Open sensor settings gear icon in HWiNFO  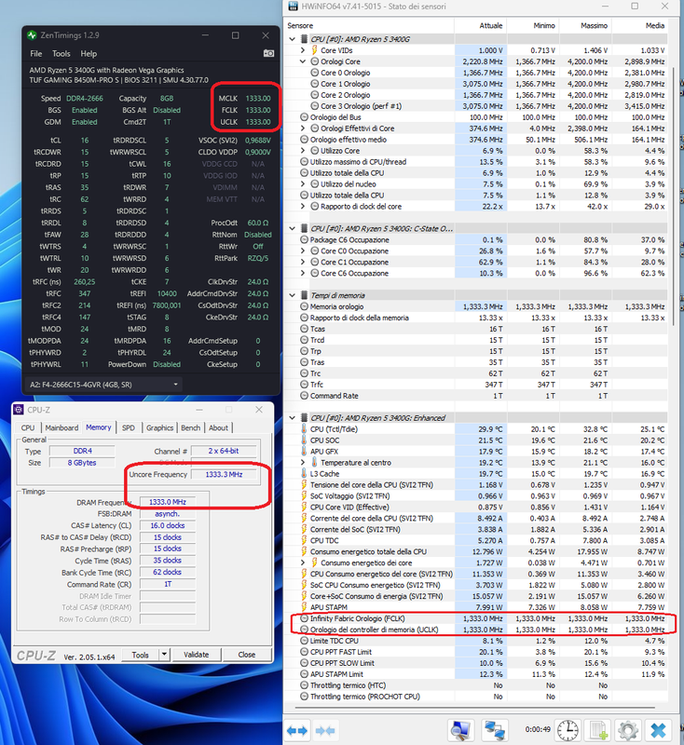click(628, 730)
